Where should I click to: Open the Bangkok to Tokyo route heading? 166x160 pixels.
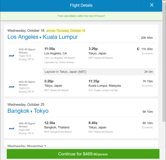[x=28, y=111]
